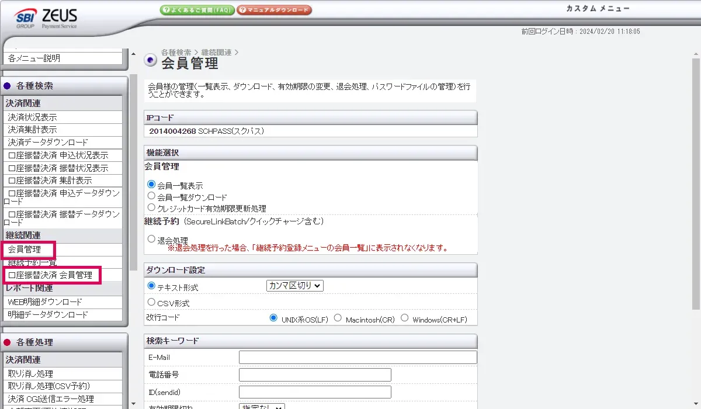Click the マニュアルダウンロード button
This screenshot has width=701, height=409.
pos(274,10)
